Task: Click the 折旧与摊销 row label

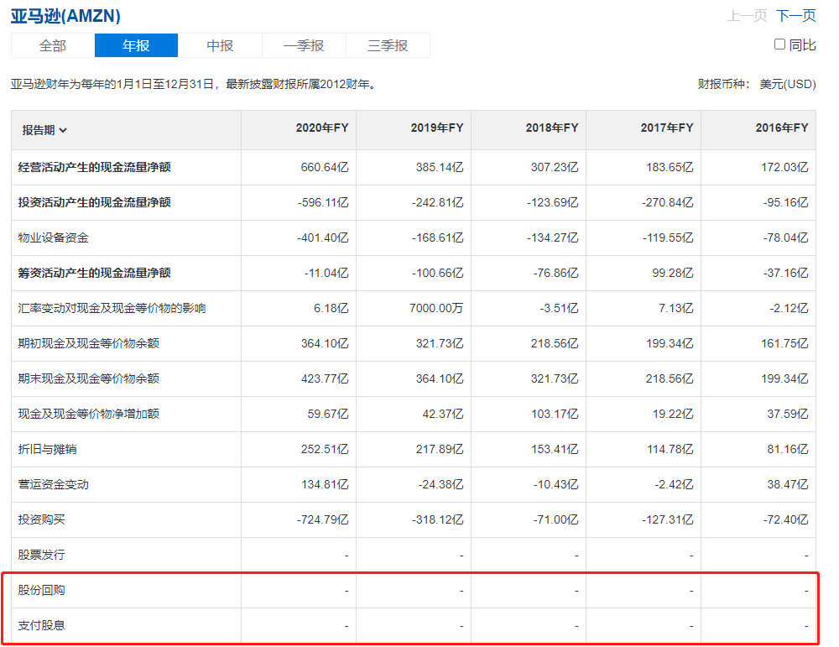Action: (x=47, y=449)
